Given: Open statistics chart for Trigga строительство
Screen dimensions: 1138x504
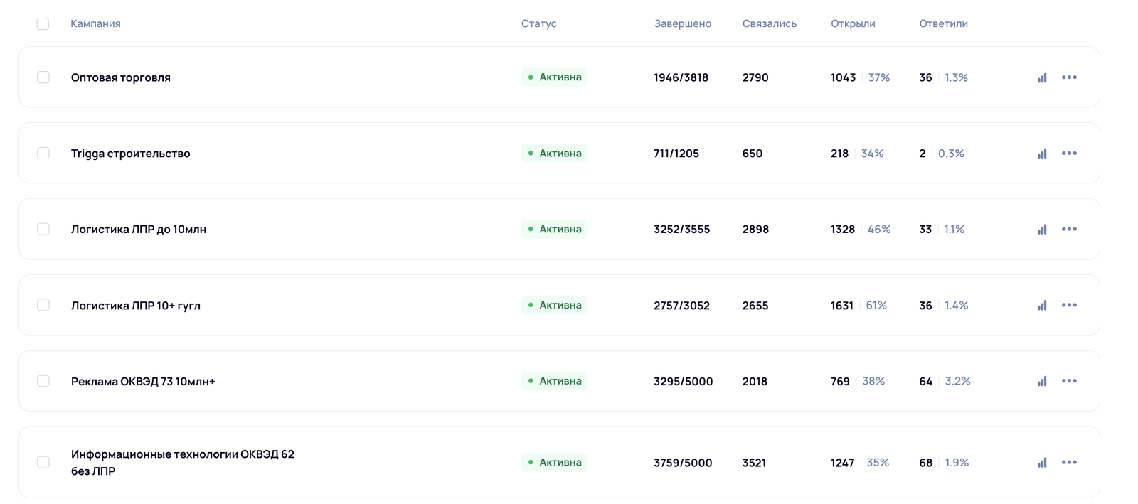Looking at the screenshot, I should (1042, 154).
